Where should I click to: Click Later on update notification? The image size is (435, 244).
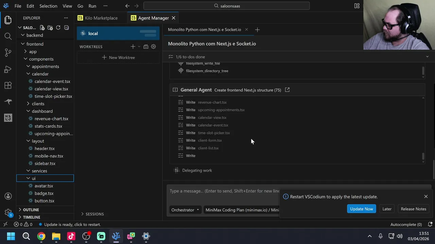[387, 209]
